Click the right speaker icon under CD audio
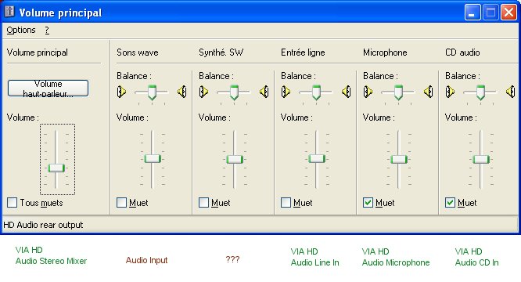This screenshot has height=282, width=521. pos(511,92)
